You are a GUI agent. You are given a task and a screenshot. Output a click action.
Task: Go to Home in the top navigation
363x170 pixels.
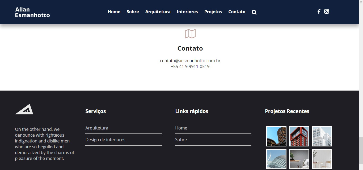[x=114, y=12]
